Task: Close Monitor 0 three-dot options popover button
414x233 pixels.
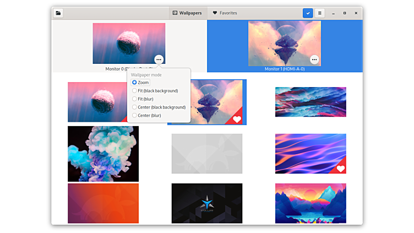Action: pyautogui.click(x=159, y=59)
